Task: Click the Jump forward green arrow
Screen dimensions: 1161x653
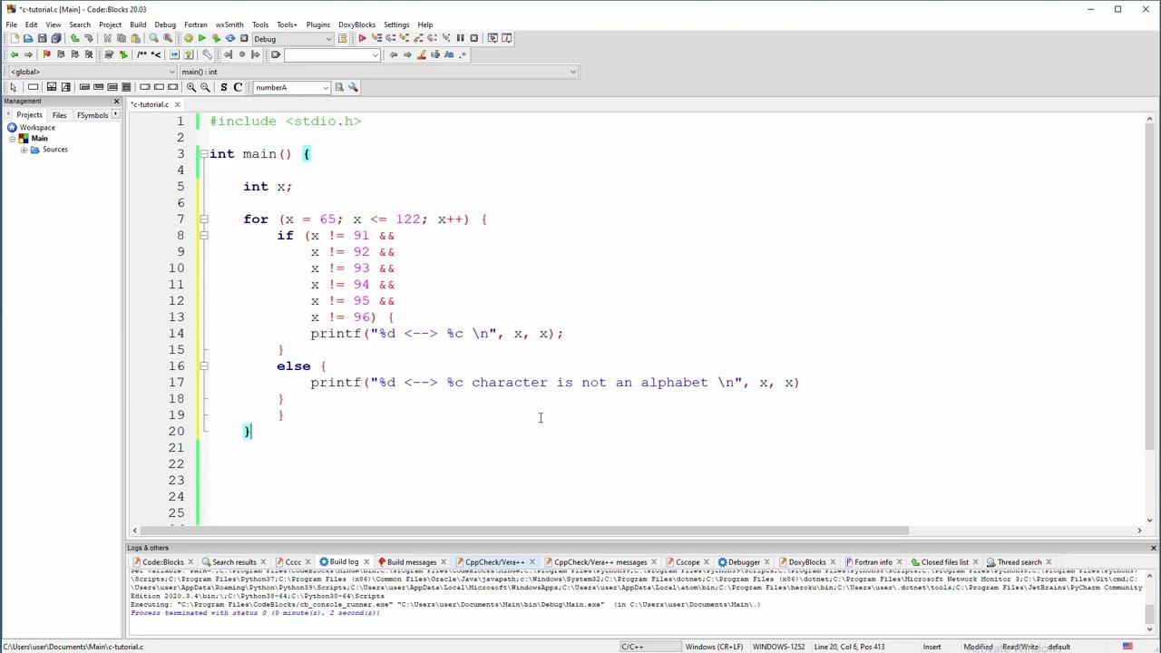Action: (x=28, y=54)
